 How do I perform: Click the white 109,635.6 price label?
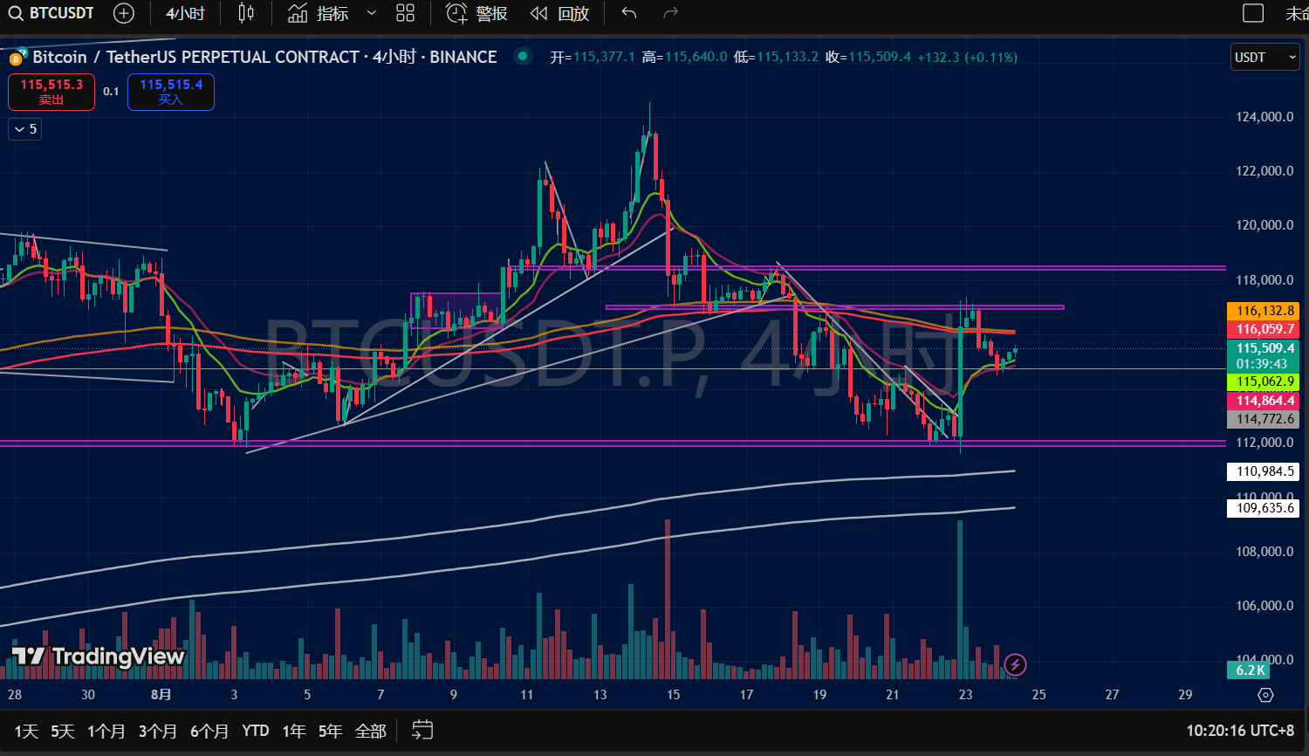tap(1263, 507)
